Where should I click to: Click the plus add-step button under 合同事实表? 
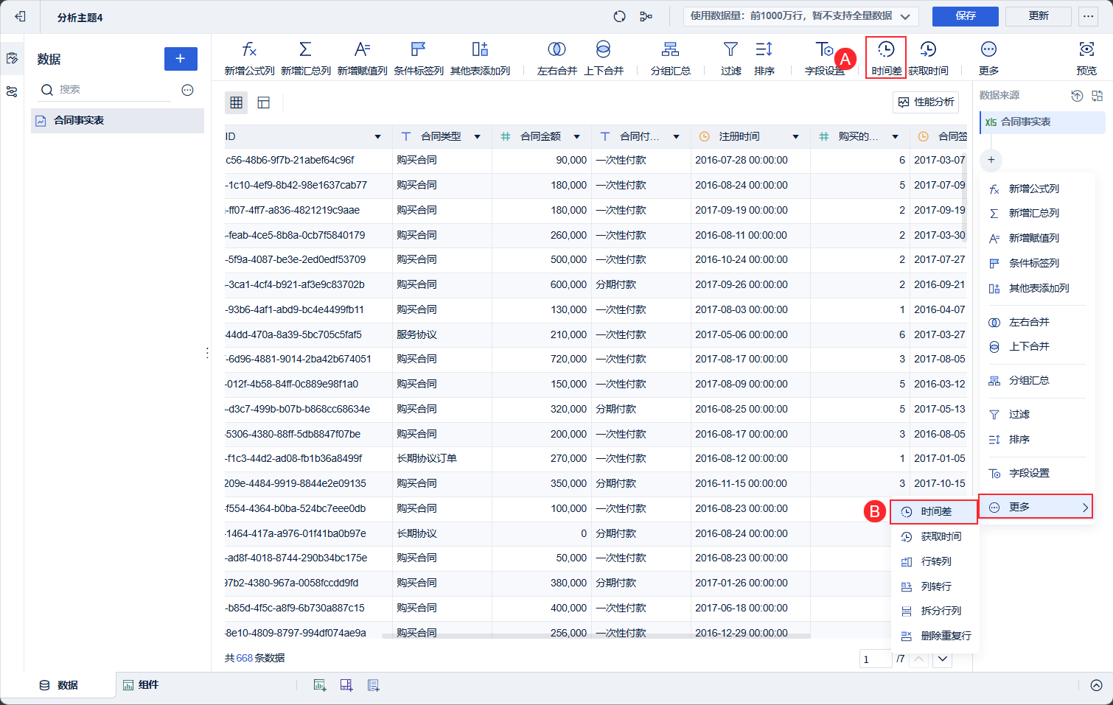pos(991,160)
